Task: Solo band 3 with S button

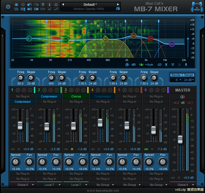Action: coord(83,90)
